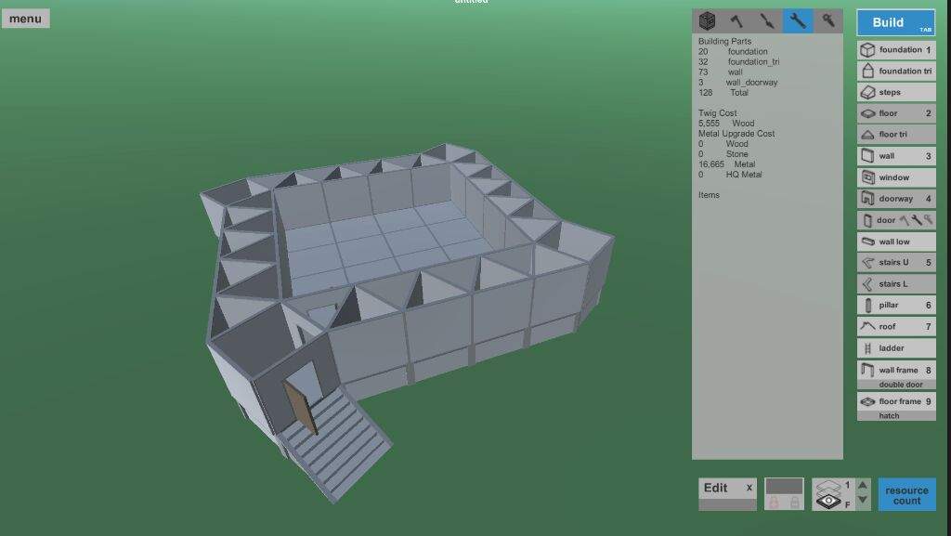The height and width of the screenshot is (536, 951).
Task: Click the dark gray color swatch
Action: pos(783,486)
